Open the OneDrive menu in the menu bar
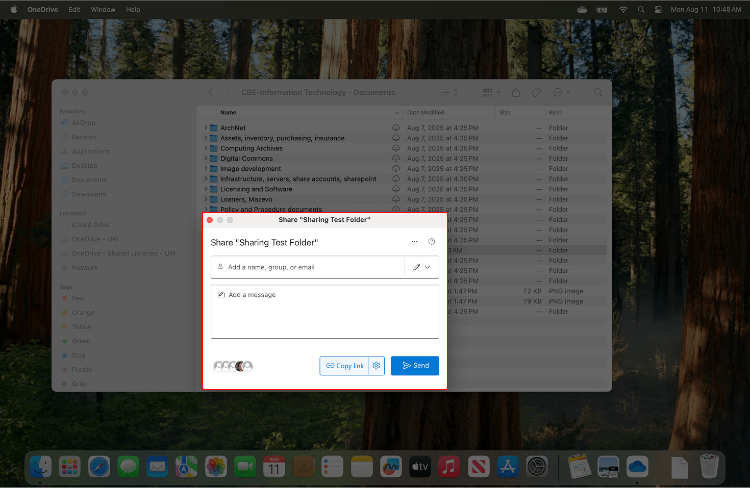 pos(42,9)
